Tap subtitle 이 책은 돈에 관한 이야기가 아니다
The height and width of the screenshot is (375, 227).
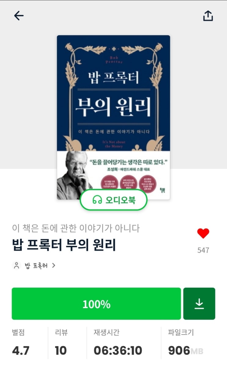click(76, 228)
